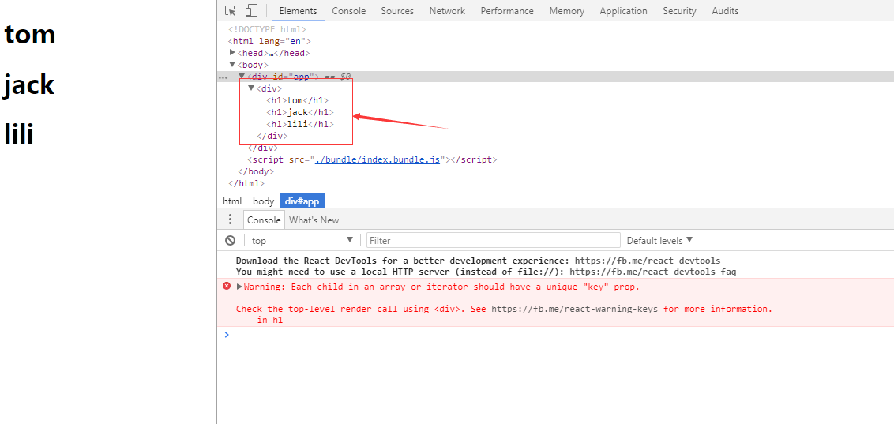Click the tom heading on the page
The image size is (894, 424).
click(x=30, y=34)
